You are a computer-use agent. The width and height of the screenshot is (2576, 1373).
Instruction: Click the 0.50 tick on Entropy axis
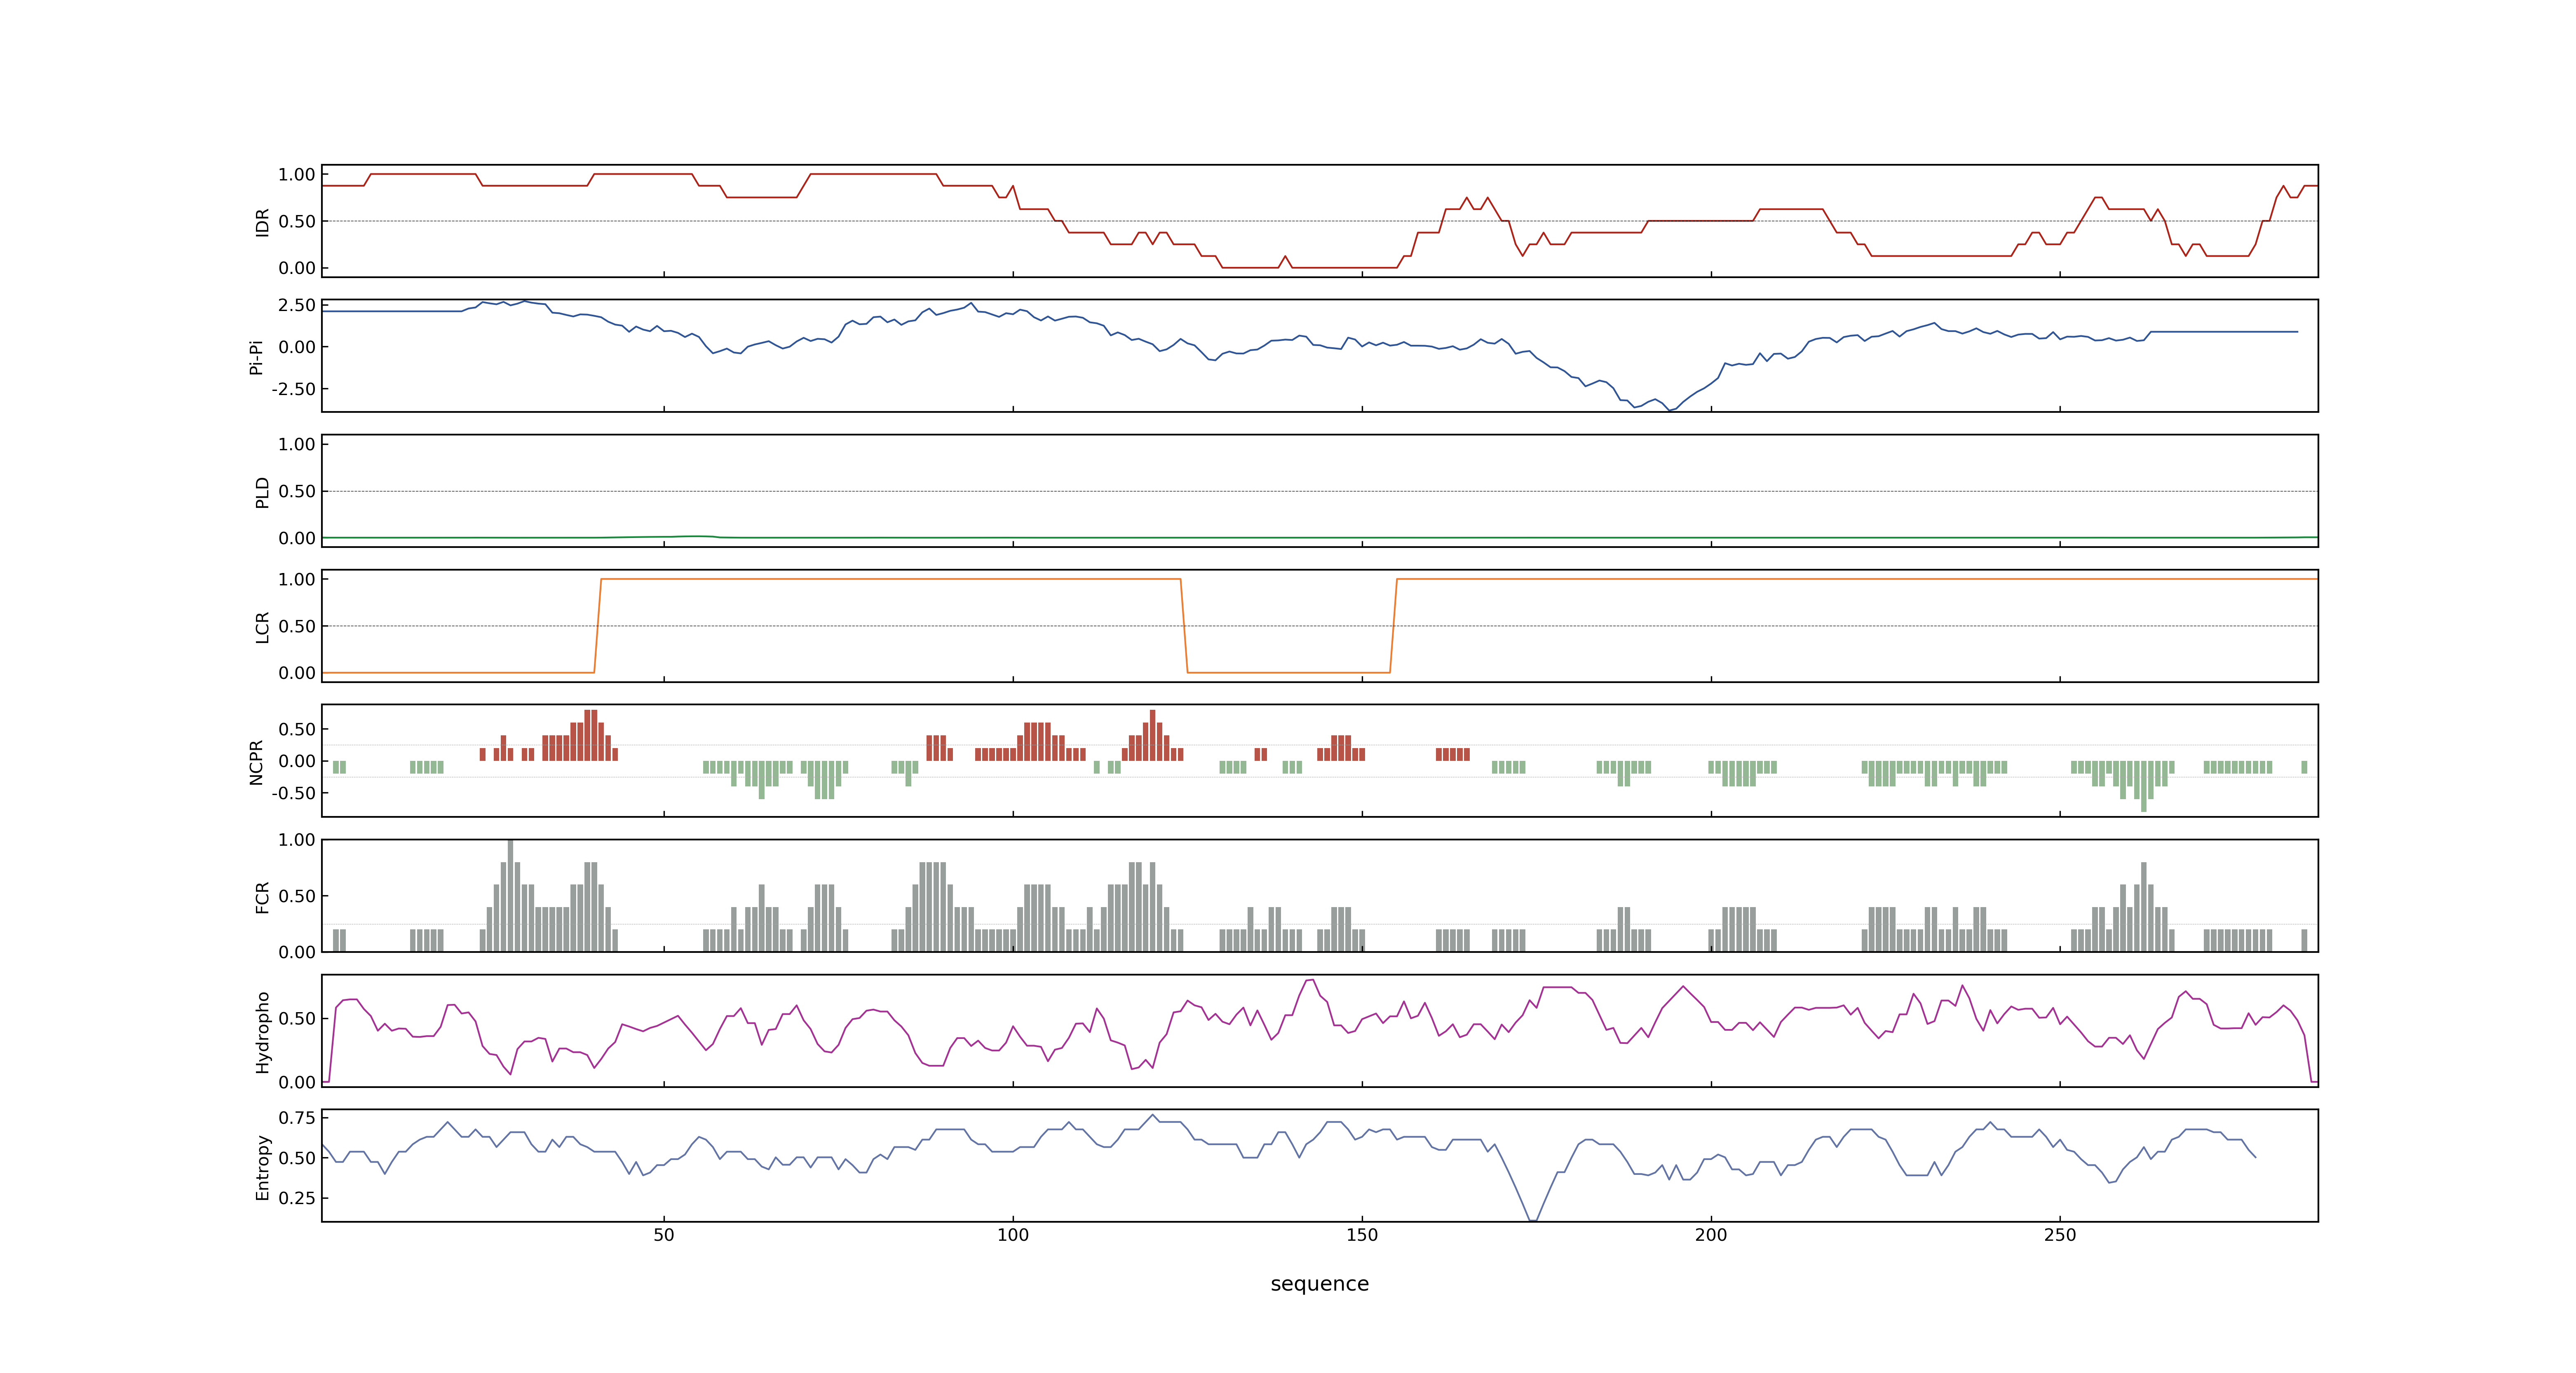coord(297,1158)
